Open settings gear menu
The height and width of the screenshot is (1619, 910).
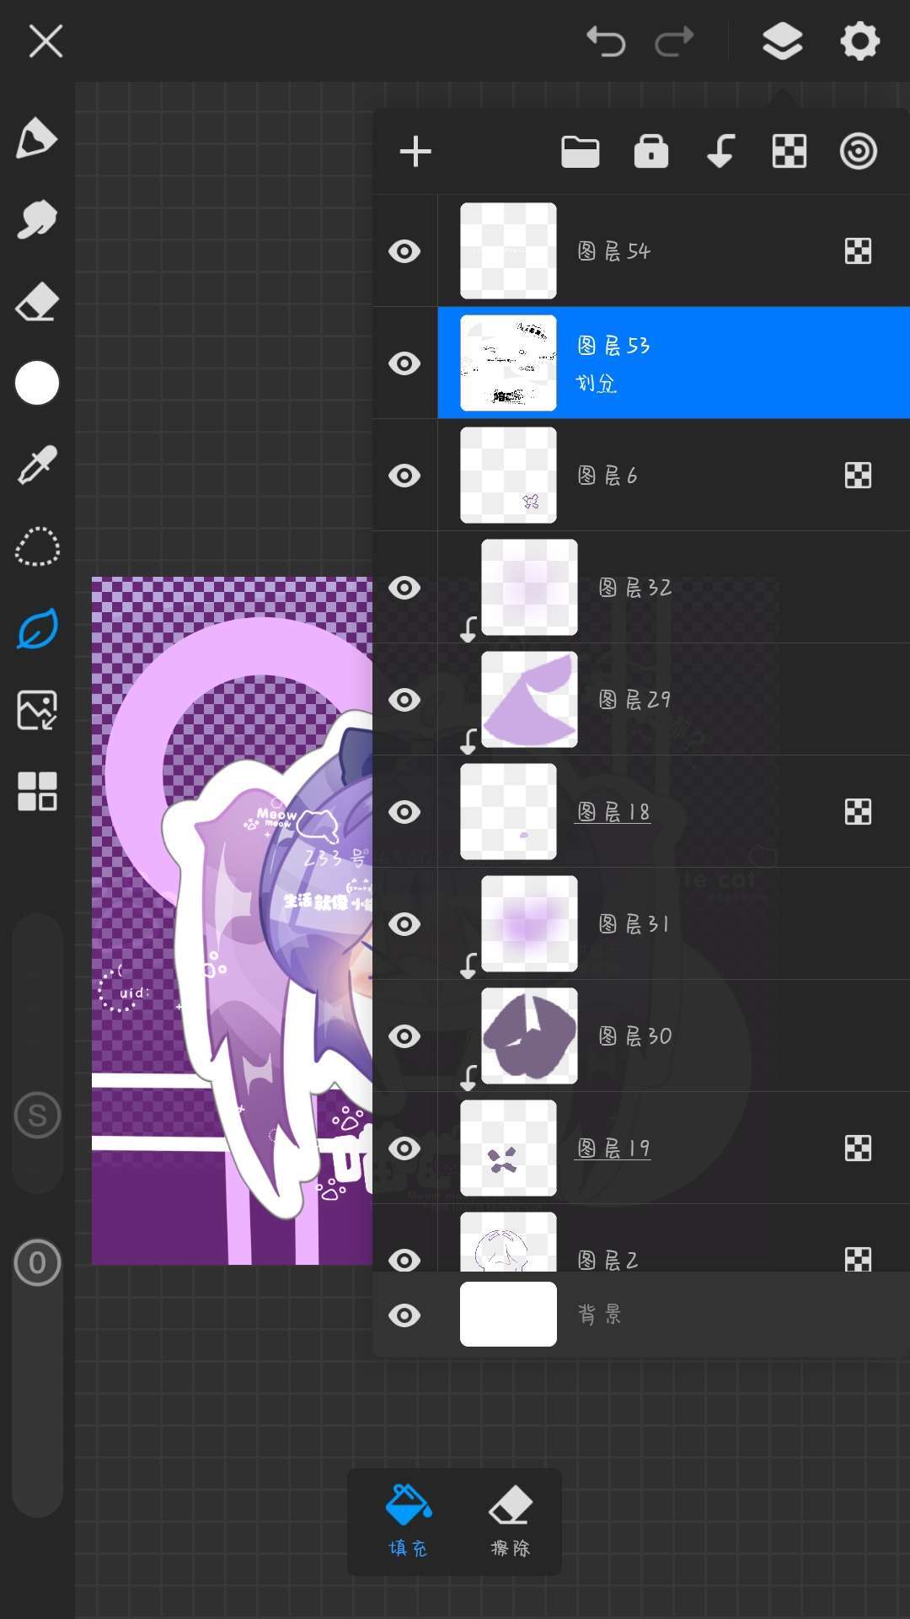859,40
